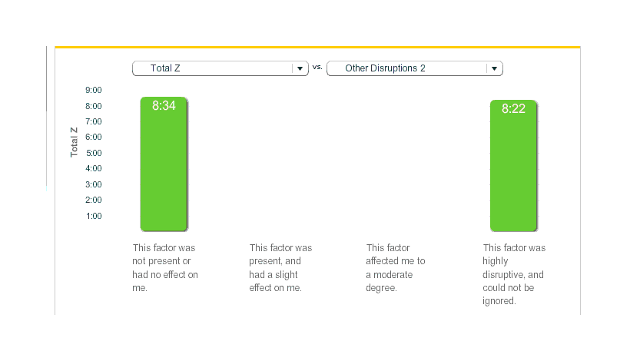Select the 7:00 mark on the axis
This screenshot has width=630, height=361.
click(x=94, y=121)
